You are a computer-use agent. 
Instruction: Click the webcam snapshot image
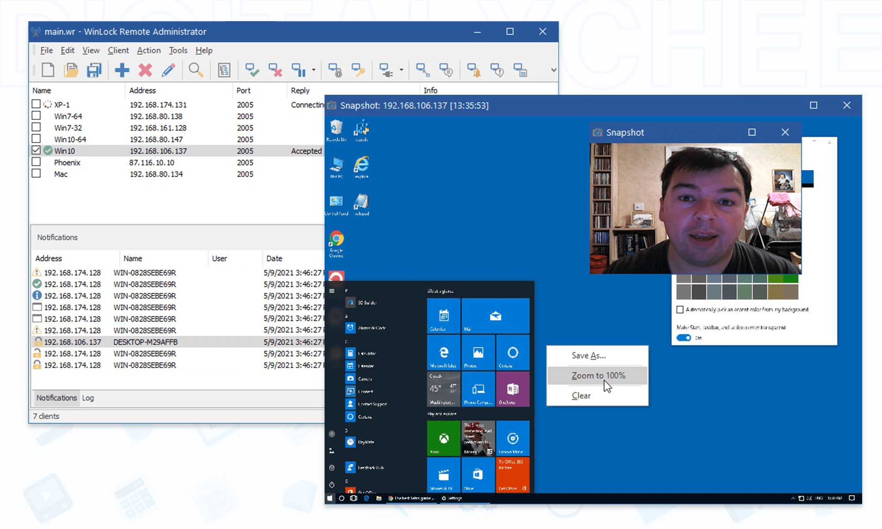tap(695, 208)
